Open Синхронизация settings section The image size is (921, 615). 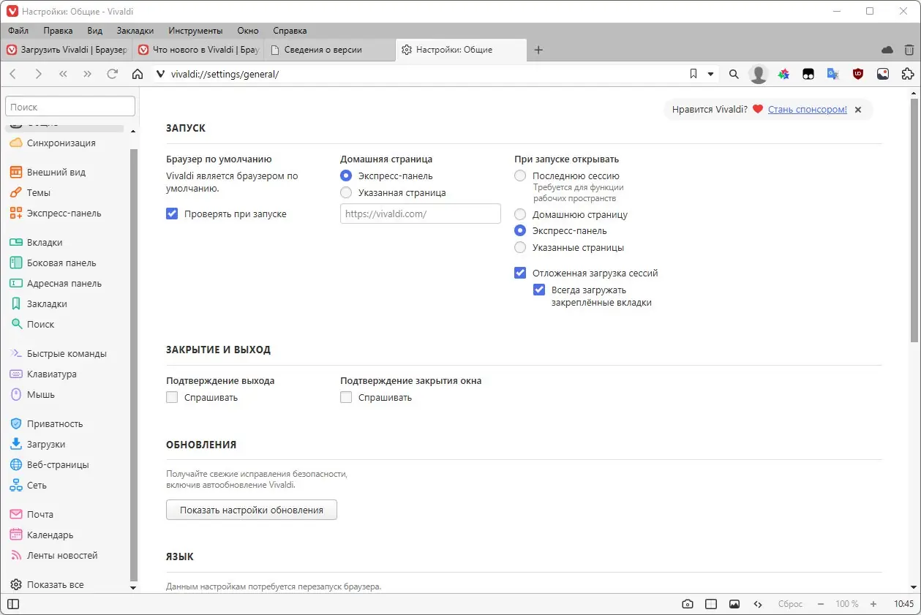tap(53, 143)
